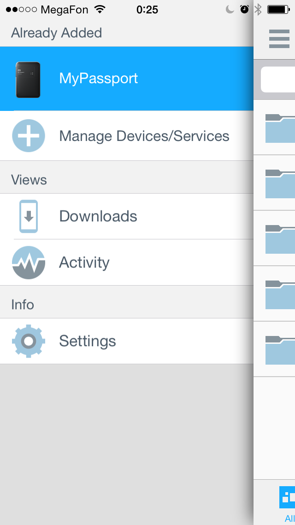This screenshot has width=295, height=525.
Task: Click the Settings gear icon
Action: (29, 341)
